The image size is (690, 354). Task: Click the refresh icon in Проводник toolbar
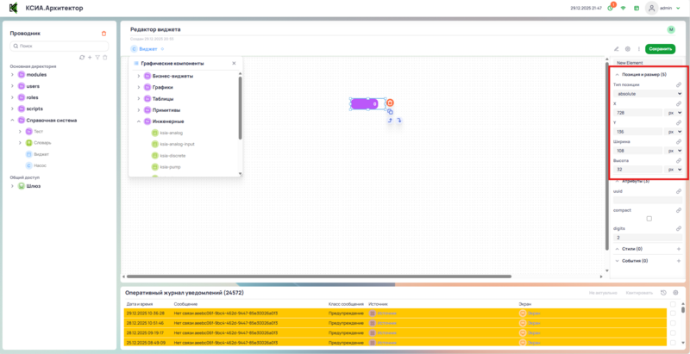click(x=82, y=57)
